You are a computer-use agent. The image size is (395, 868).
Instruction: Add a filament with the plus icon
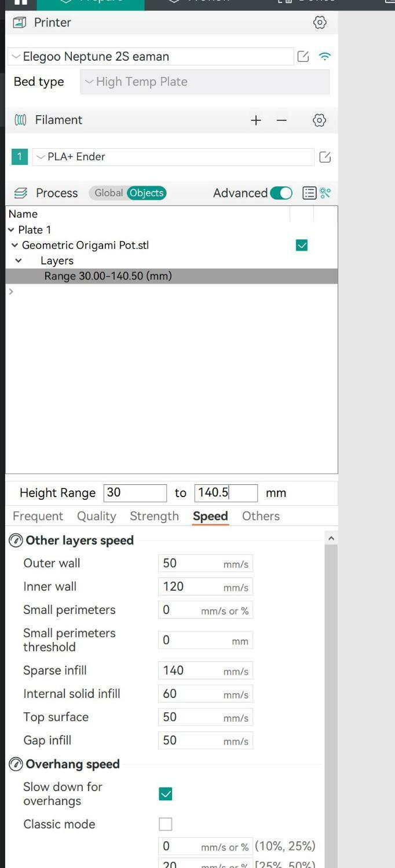pyautogui.click(x=256, y=120)
